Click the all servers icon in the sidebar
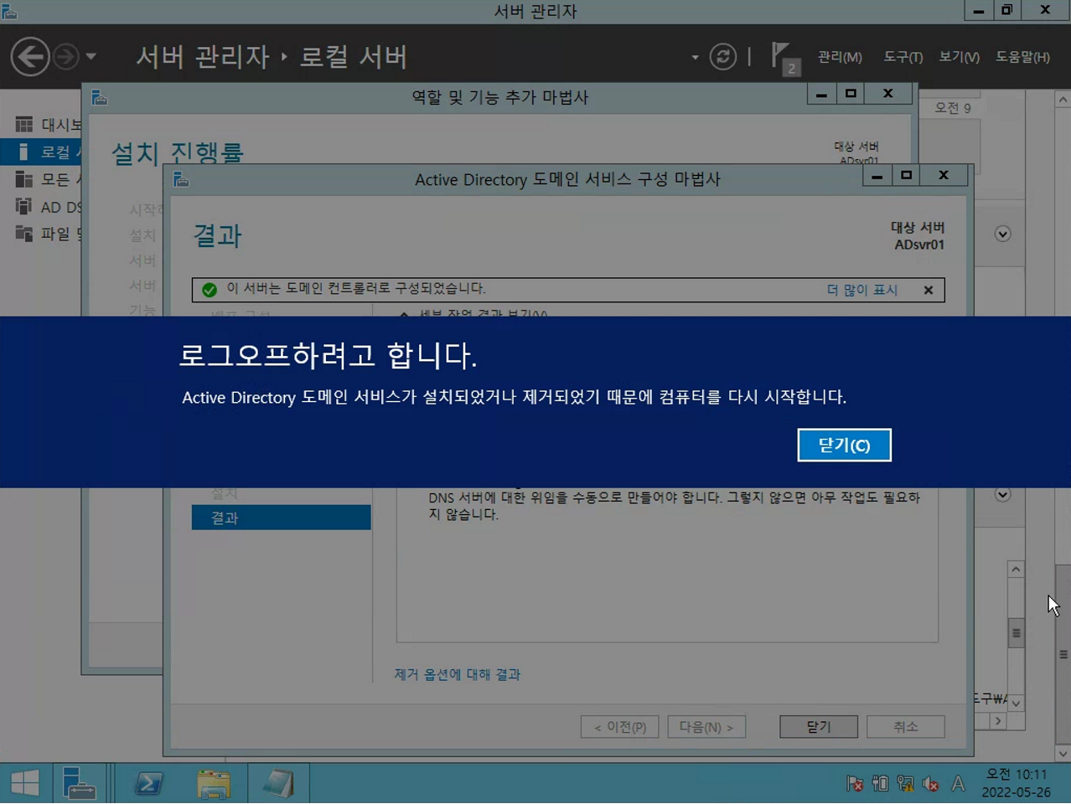1071x804 pixels. [x=24, y=179]
